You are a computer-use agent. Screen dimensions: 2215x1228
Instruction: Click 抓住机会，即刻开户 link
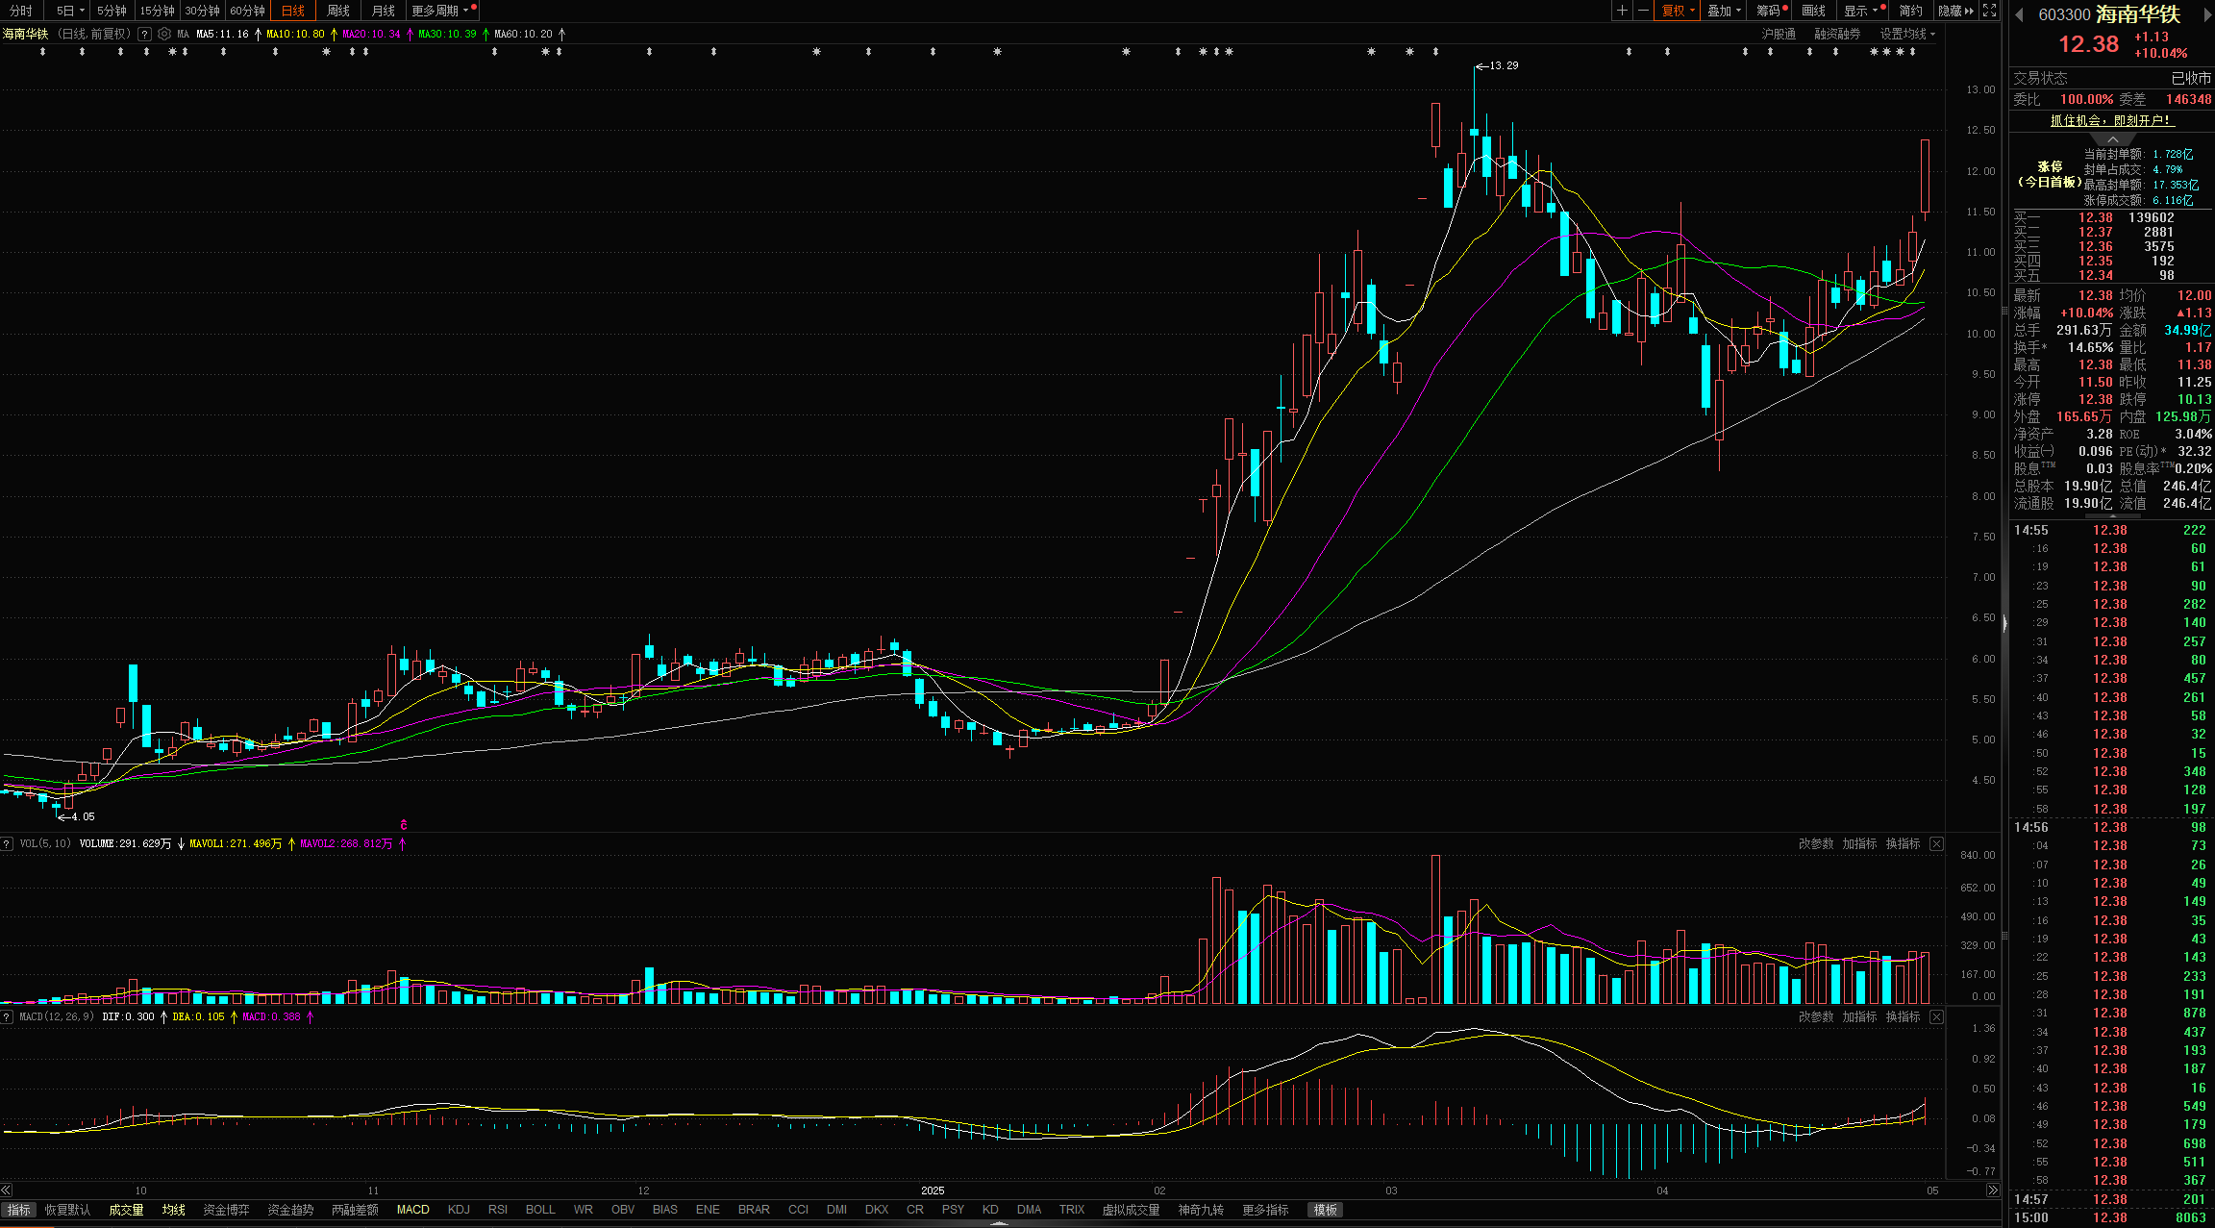click(2111, 120)
